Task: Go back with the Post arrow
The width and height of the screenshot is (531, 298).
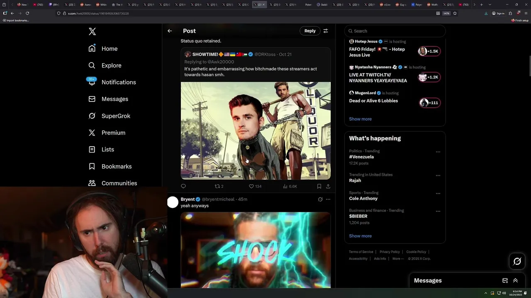Action: (170, 31)
